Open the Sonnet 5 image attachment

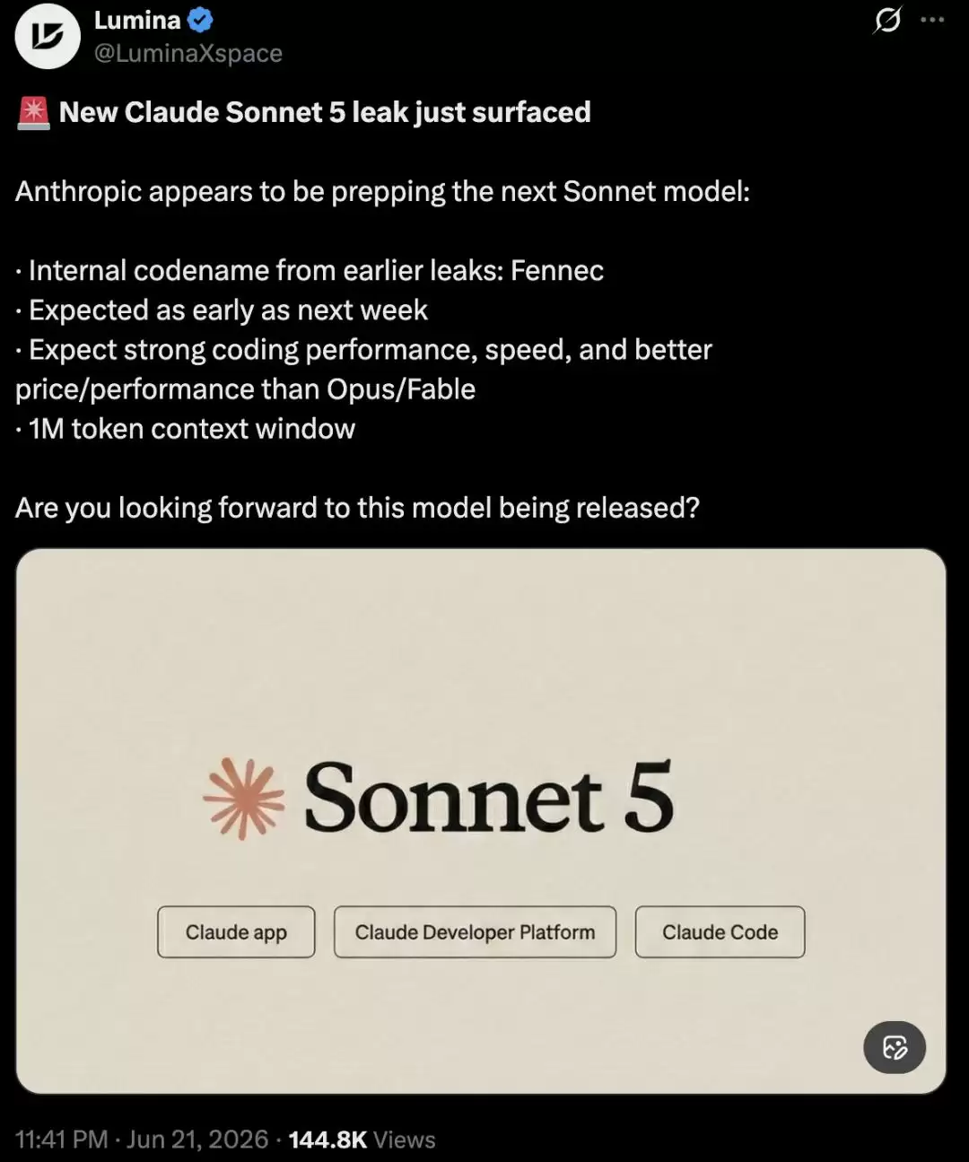pos(481,821)
